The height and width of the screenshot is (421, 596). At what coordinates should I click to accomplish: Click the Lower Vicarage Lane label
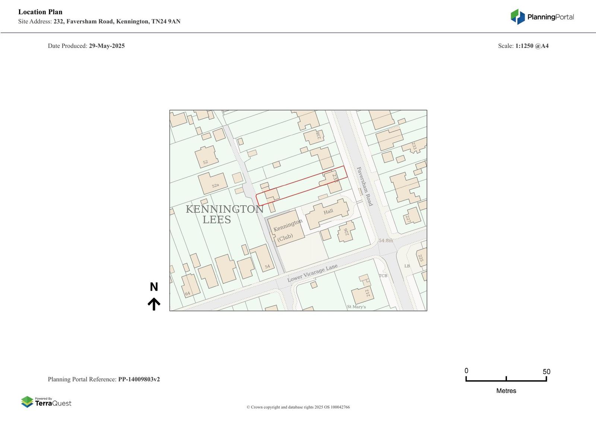click(312, 273)
